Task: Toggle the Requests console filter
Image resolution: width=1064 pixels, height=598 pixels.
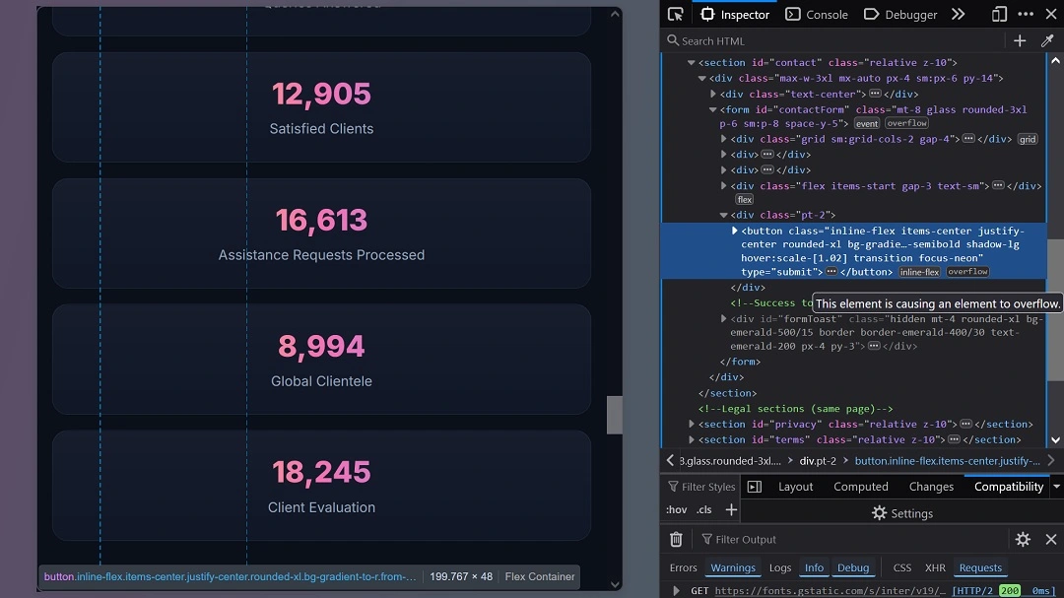Action: pos(980,568)
